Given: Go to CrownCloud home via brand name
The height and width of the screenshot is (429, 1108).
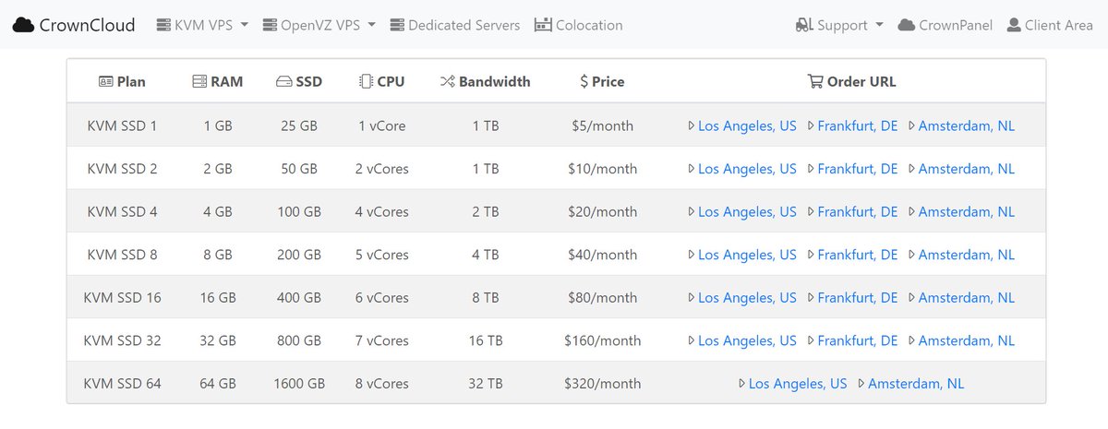Looking at the screenshot, I should click(x=87, y=25).
